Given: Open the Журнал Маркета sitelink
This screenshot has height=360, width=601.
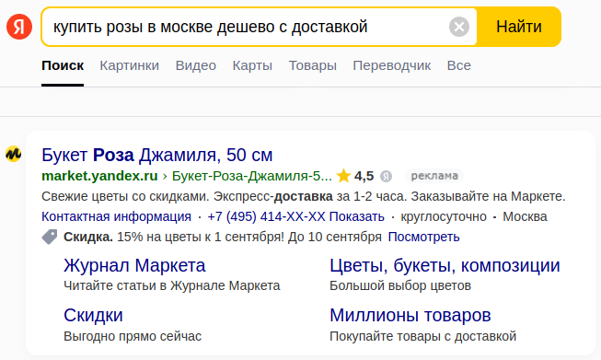Looking at the screenshot, I should [134, 265].
